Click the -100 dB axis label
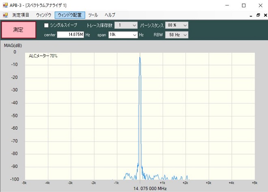268x192 pixels. (x=15, y=179)
